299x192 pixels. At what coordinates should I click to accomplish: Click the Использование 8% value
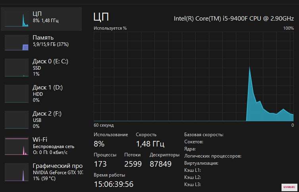tap(99, 143)
